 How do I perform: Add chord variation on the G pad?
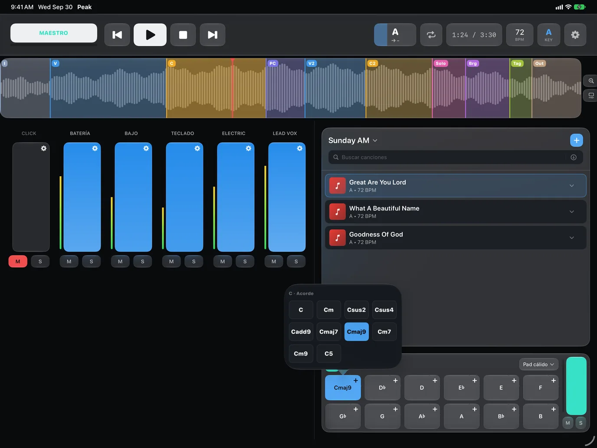[x=395, y=409]
